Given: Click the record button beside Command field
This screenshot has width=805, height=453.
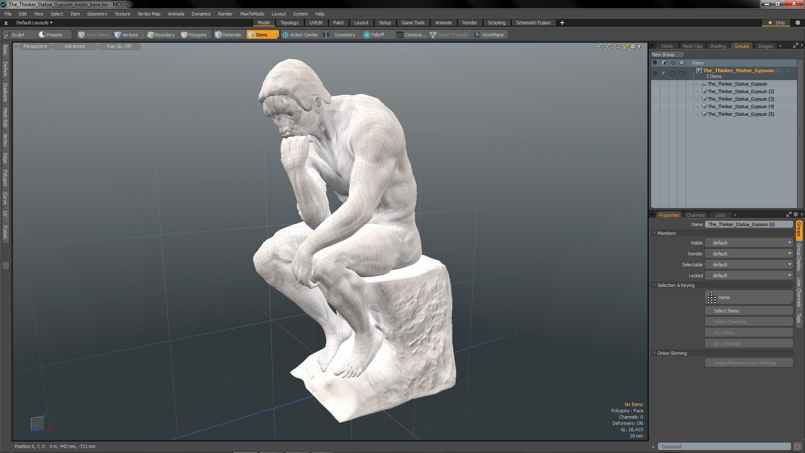Looking at the screenshot, I should point(797,447).
